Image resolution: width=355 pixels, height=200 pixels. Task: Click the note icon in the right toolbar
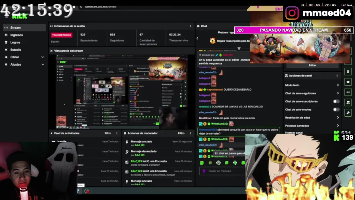click(x=348, y=72)
